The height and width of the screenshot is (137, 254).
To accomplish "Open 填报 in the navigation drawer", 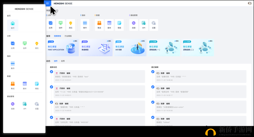I will click(37, 85).
